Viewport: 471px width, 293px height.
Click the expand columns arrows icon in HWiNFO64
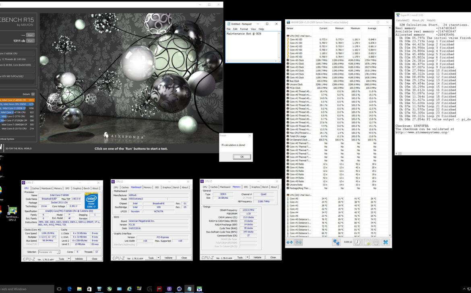(289, 242)
